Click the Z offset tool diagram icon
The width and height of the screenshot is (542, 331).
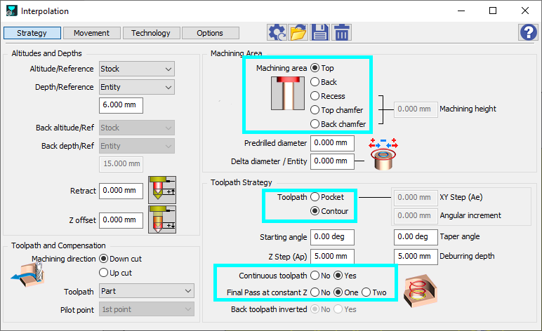[x=162, y=219]
